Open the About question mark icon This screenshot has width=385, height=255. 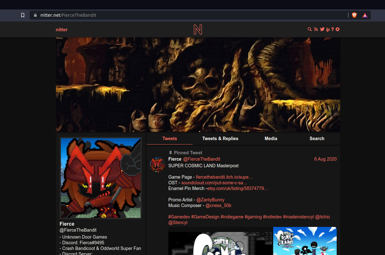[x=333, y=29]
